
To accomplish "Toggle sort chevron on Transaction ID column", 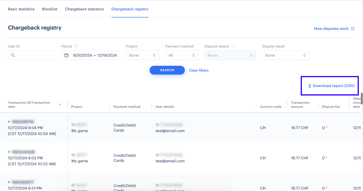I will coord(60,104).
